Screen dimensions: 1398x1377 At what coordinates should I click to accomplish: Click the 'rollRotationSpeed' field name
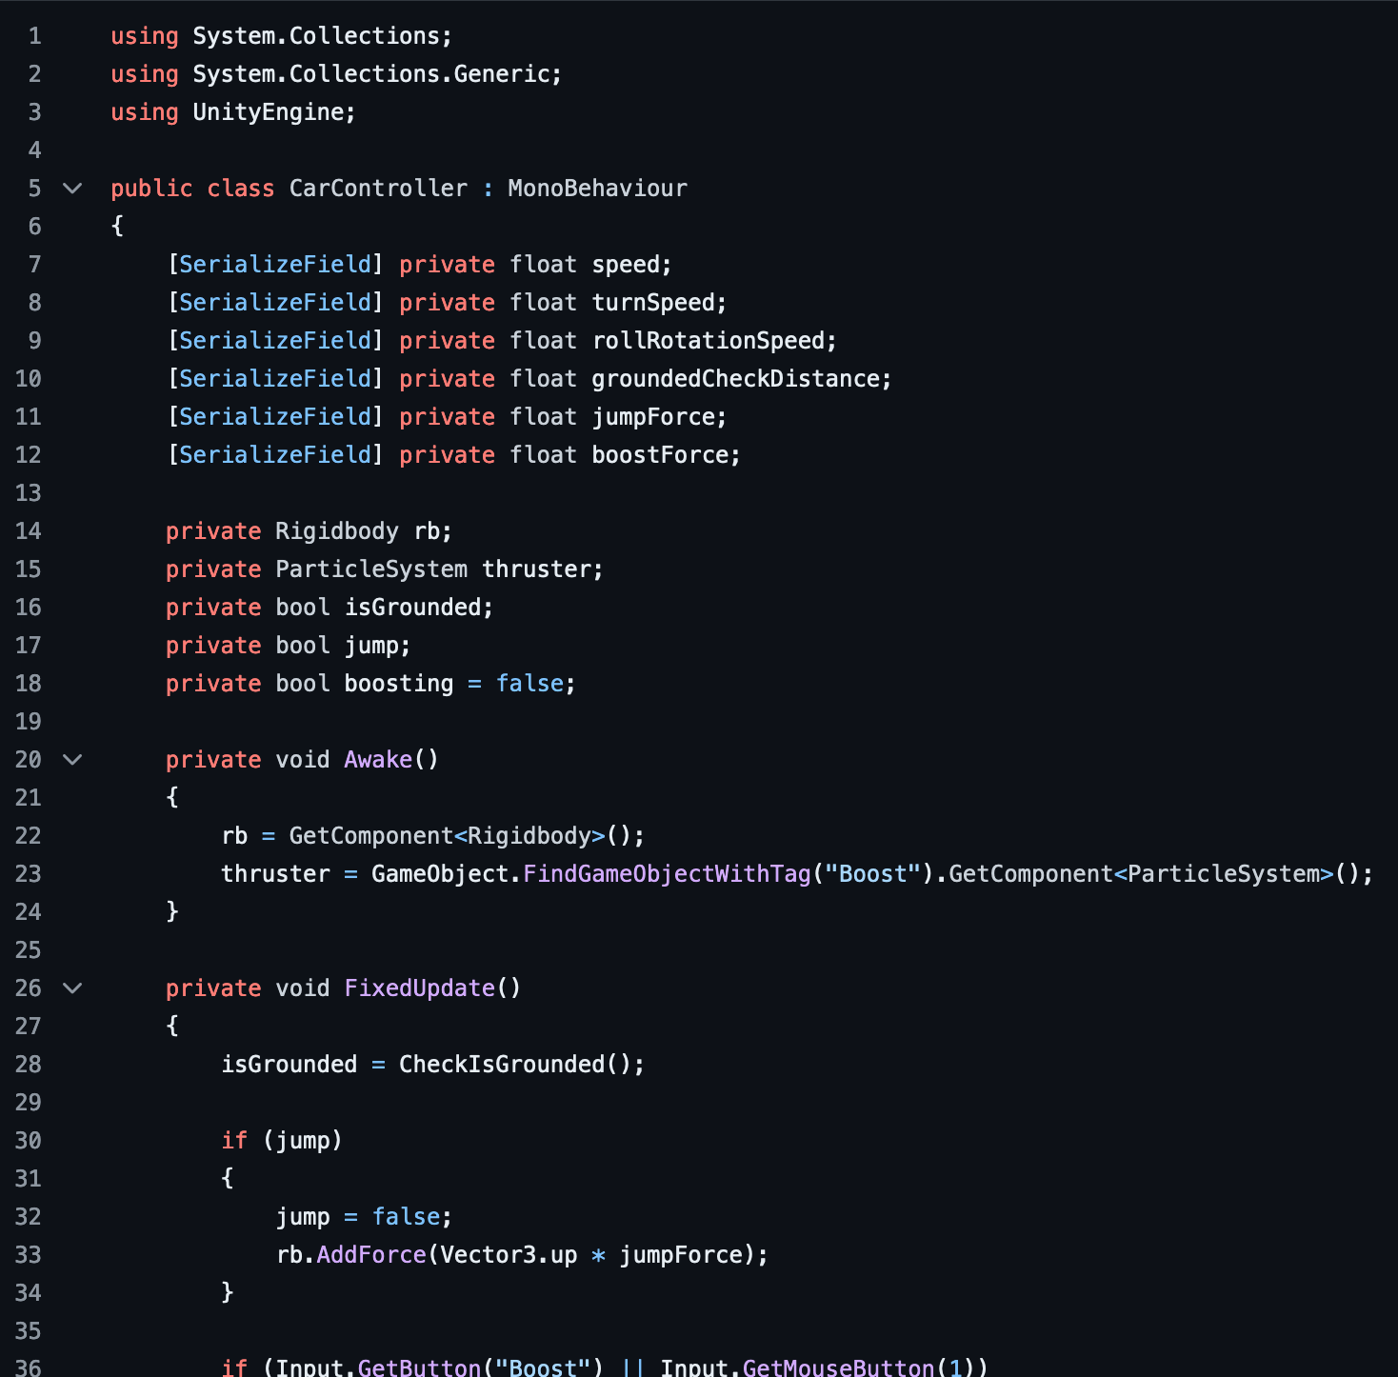709,341
